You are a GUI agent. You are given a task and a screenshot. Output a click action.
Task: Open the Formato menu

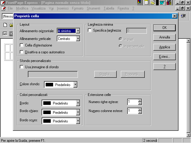point(78,8)
